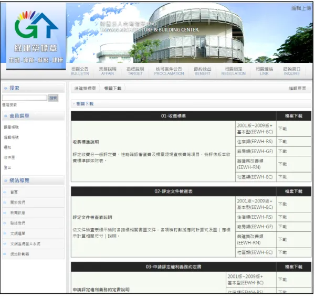Viewport: 315px width, 299px height.
Task: Click the EEWH-EC cell in the 02 table
Action: pyautogui.click(x=255, y=252)
